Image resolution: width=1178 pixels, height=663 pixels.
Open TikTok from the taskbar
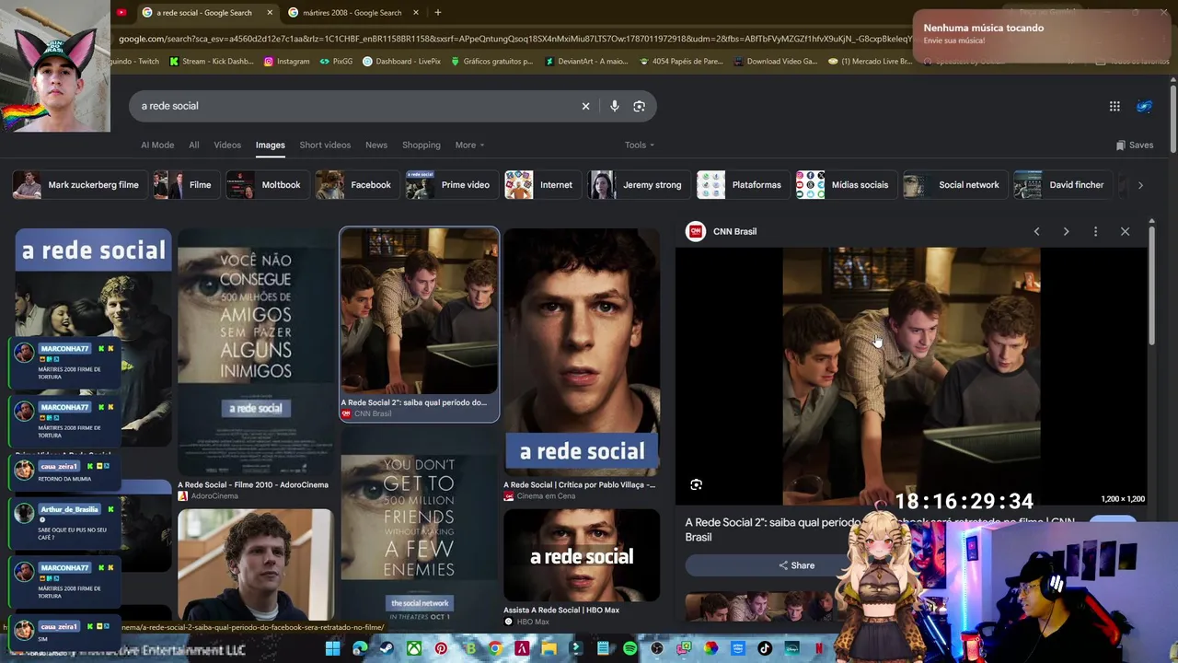click(x=765, y=648)
